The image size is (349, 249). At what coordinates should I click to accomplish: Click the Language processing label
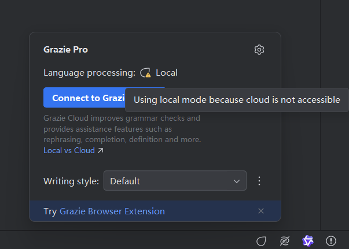(x=90, y=73)
